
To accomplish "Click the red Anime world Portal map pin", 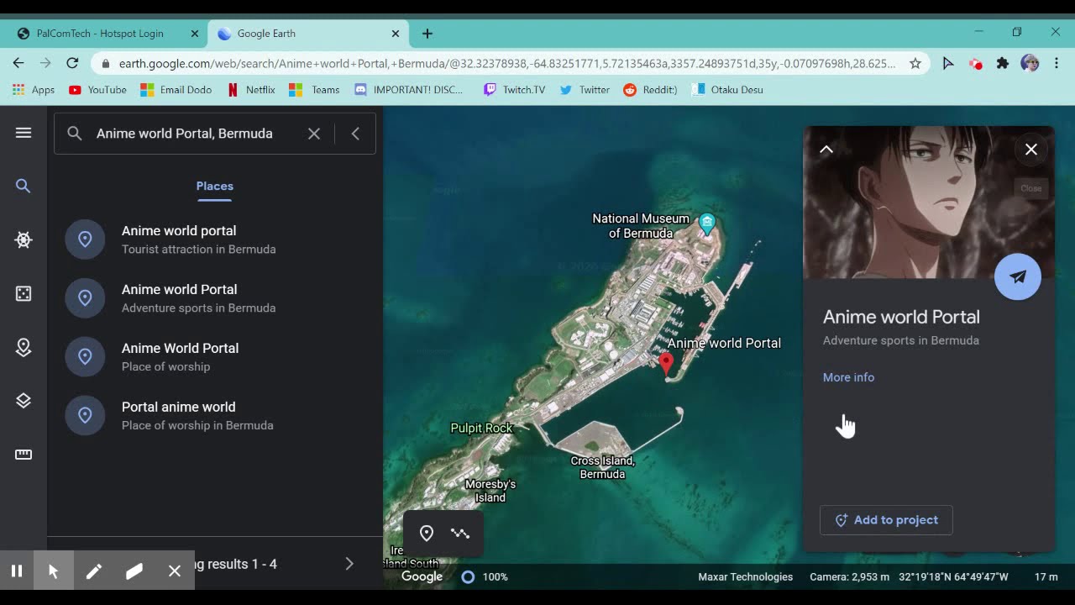I will click(666, 363).
